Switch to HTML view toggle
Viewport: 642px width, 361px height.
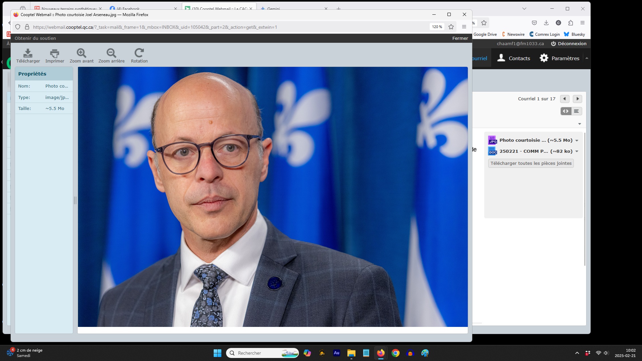click(566, 111)
